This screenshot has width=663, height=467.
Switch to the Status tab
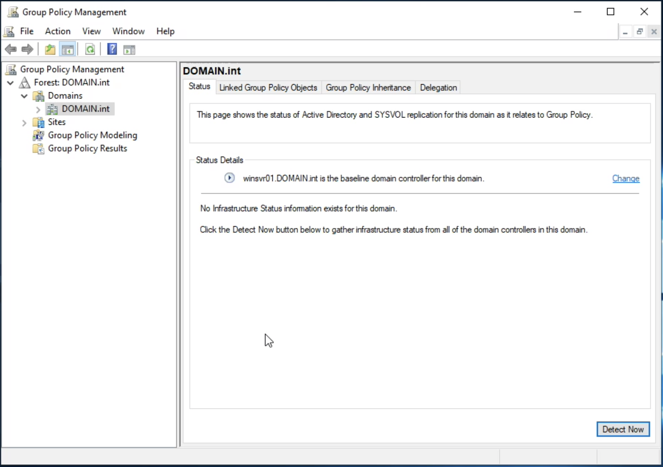[200, 87]
